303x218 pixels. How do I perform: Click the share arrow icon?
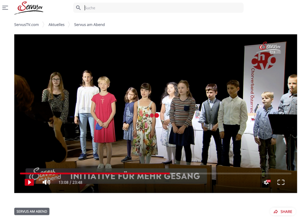coord(276,212)
